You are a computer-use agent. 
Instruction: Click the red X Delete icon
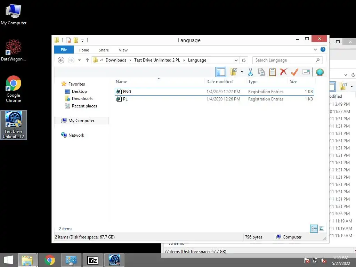(283, 72)
